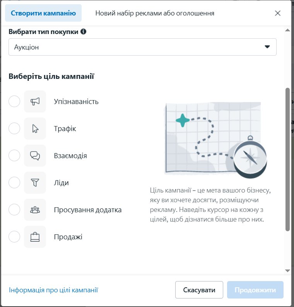The width and height of the screenshot is (294, 307).
Task: Choose the Продажі radio button
Action: [14, 237]
